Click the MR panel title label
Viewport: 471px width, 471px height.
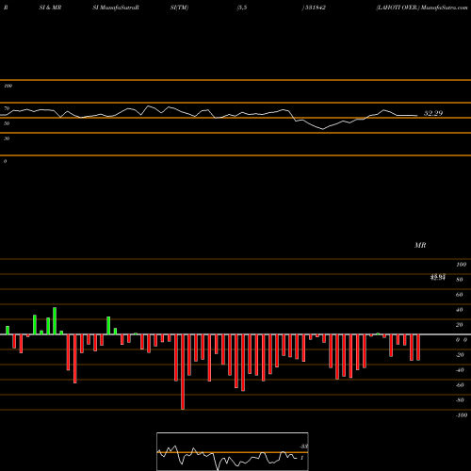(420, 245)
